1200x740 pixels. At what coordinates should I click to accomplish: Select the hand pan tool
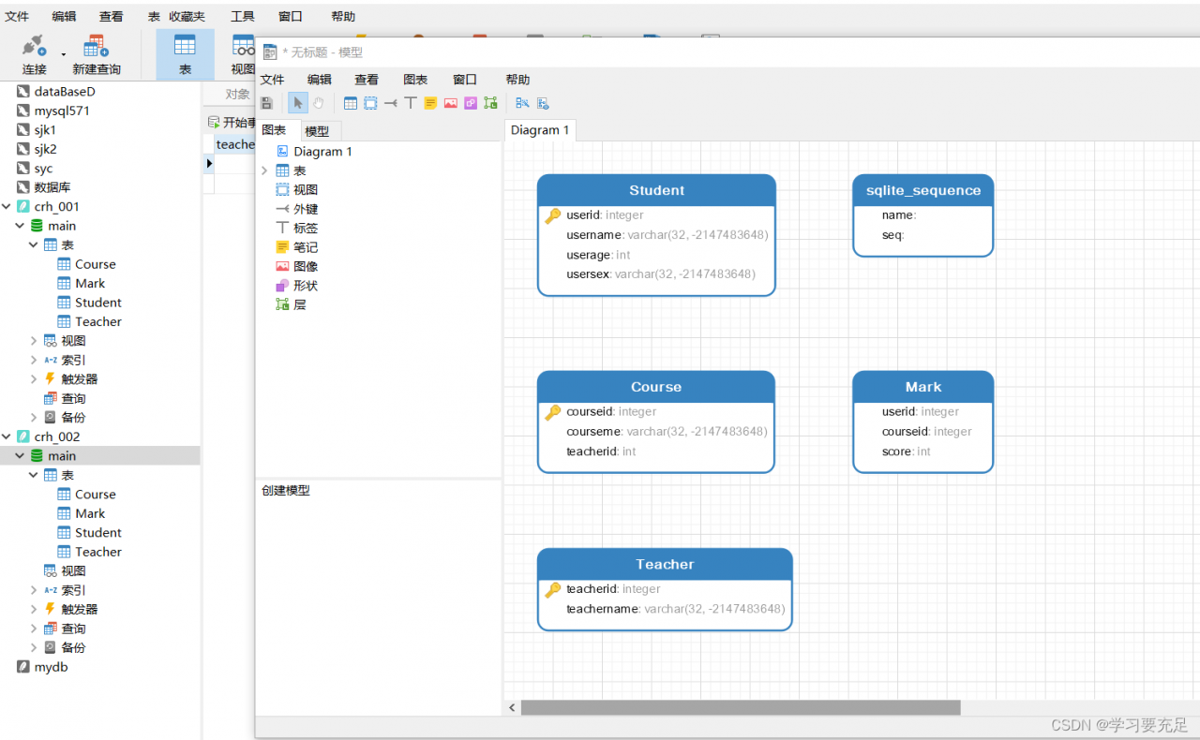point(318,103)
